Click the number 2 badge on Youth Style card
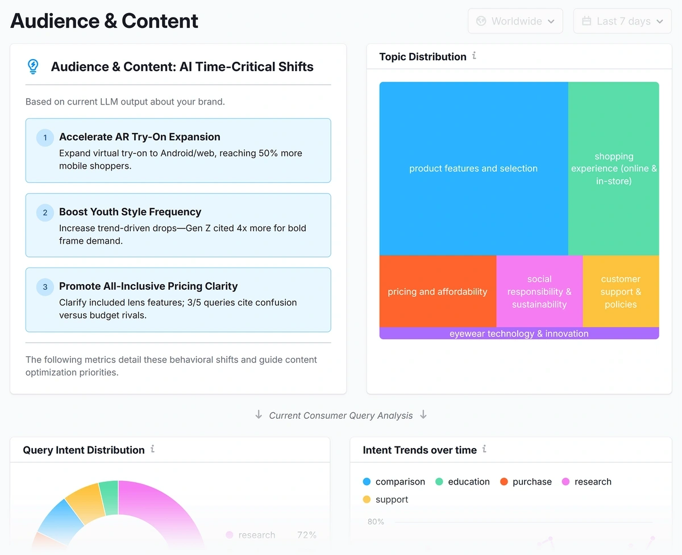Screen dimensions: 682x555 pyautogui.click(x=45, y=212)
